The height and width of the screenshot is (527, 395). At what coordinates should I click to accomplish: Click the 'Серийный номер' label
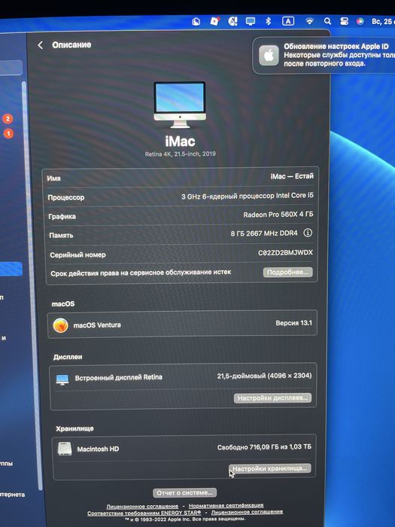[78, 254]
